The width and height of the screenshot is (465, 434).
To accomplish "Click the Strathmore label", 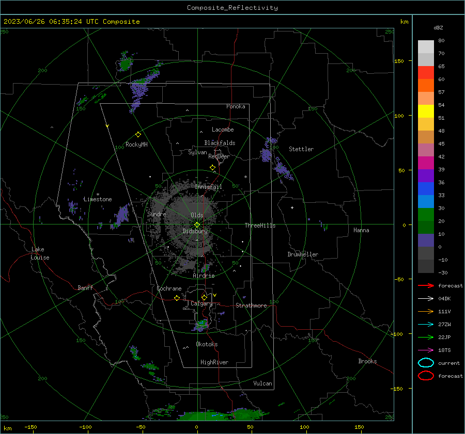I will coord(251,306).
